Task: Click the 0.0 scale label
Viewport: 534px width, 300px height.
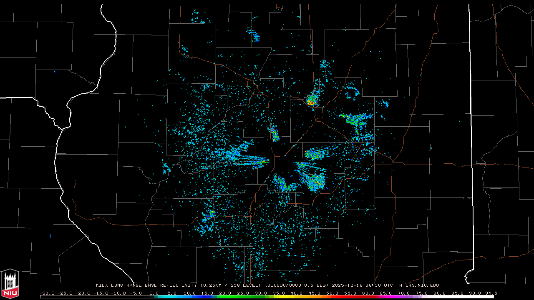Action: tap(154, 293)
